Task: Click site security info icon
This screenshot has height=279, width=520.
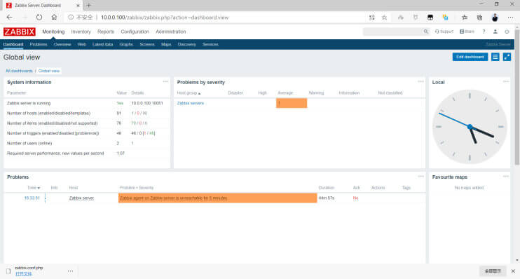Action: click(x=71, y=18)
